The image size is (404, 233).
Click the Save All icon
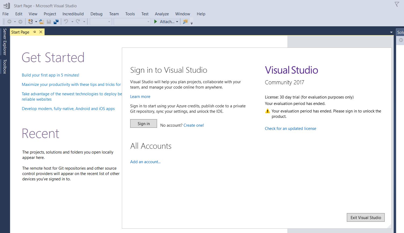tap(56, 22)
